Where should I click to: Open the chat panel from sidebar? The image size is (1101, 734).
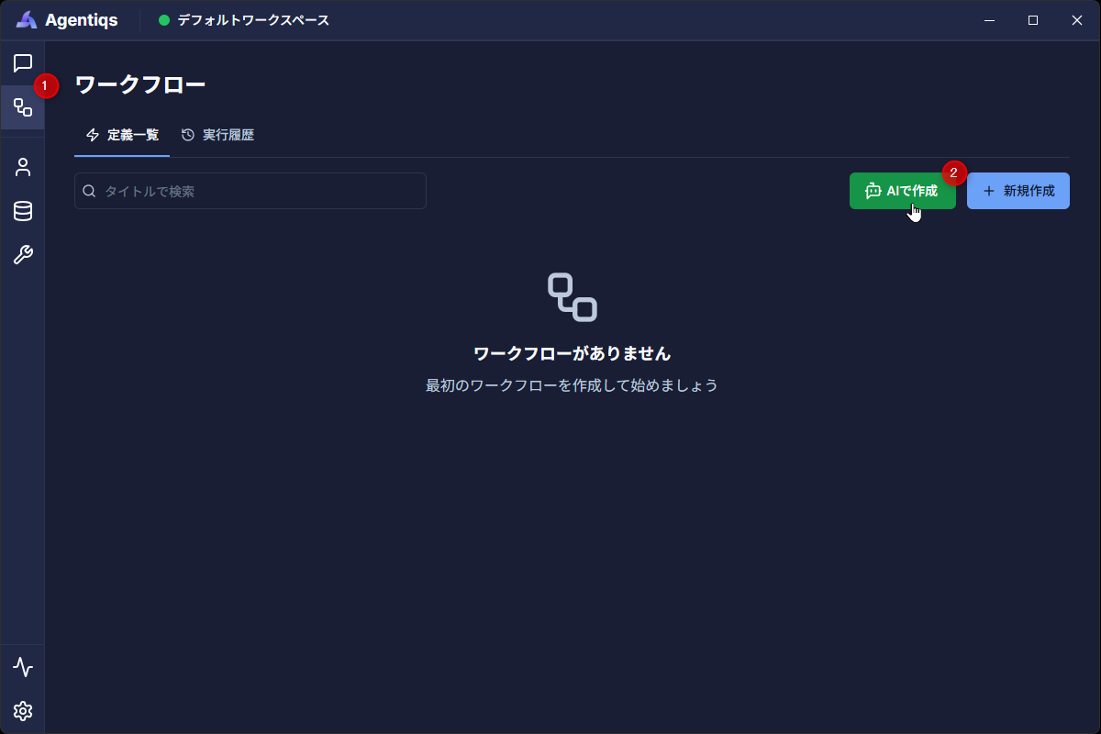tap(23, 63)
